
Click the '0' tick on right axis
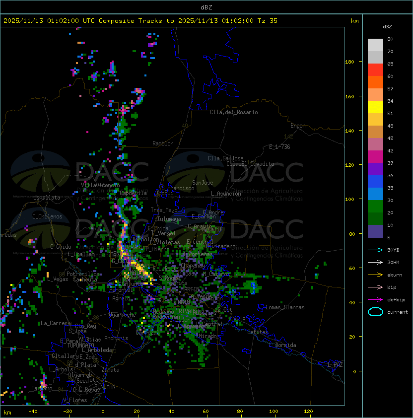coord(354,371)
